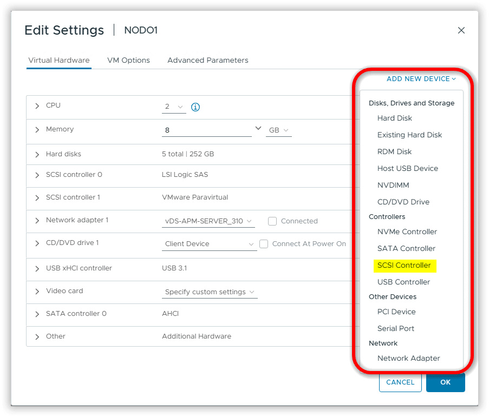The image size is (489, 417).
Task: Open the memory unit GB dropdown
Action: [x=278, y=130]
